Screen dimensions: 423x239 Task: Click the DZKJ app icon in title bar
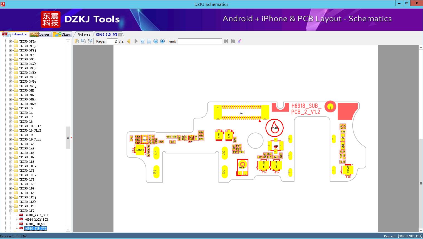pyautogui.click(x=3, y=4)
